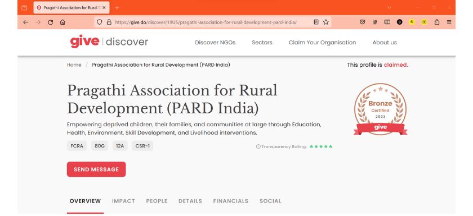Click the Bronze Certified 2023 badge
473x216 pixels.
point(381,109)
